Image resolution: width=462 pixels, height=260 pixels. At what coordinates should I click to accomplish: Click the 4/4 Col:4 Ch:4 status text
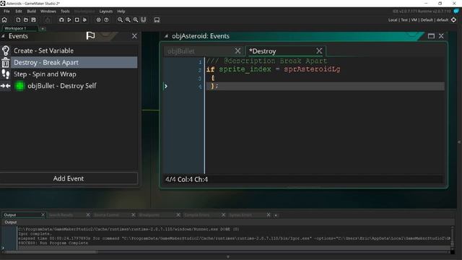tap(186, 179)
